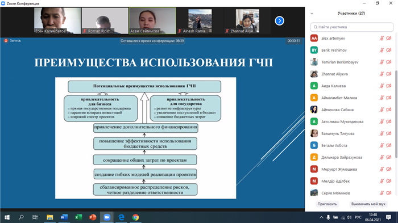Show next video thumbnails with blue arrow

pyautogui.click(x=280, y=21)
